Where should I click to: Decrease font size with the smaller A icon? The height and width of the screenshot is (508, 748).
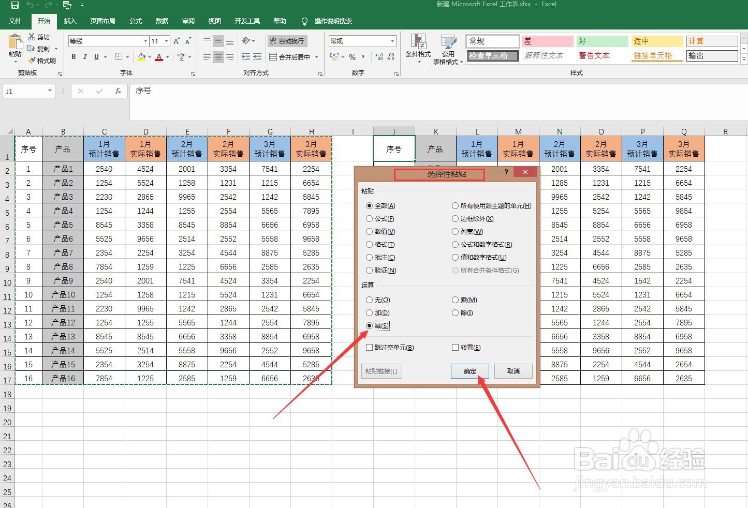[x=188, y=41]
